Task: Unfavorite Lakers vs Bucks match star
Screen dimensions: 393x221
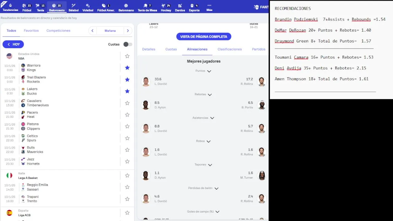Action: [x=127, y=91]
